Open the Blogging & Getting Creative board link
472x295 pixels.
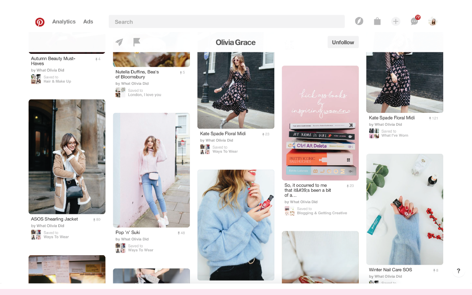[322, 213]
